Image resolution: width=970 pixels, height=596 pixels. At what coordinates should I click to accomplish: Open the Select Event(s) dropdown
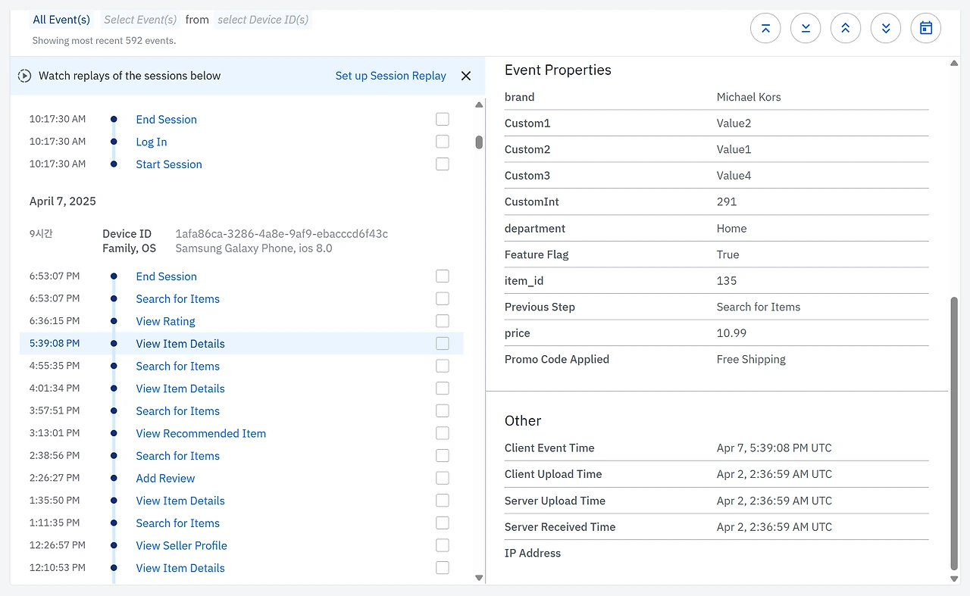click(140, 20)
